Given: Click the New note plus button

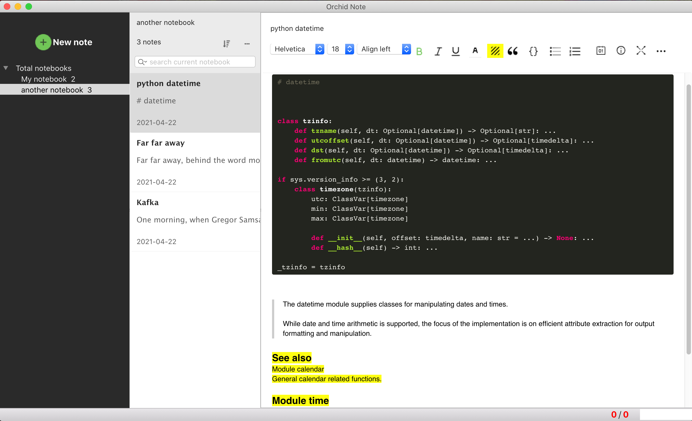Looking at the screenshot, I should click(x=43, y=42).
